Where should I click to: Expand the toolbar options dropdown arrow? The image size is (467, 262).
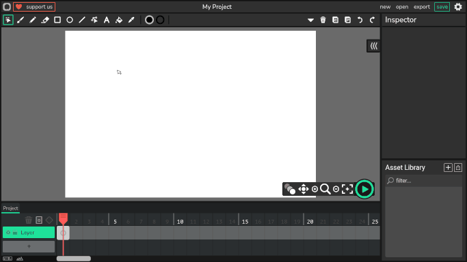pyautogui.click(x=310, y=20)
